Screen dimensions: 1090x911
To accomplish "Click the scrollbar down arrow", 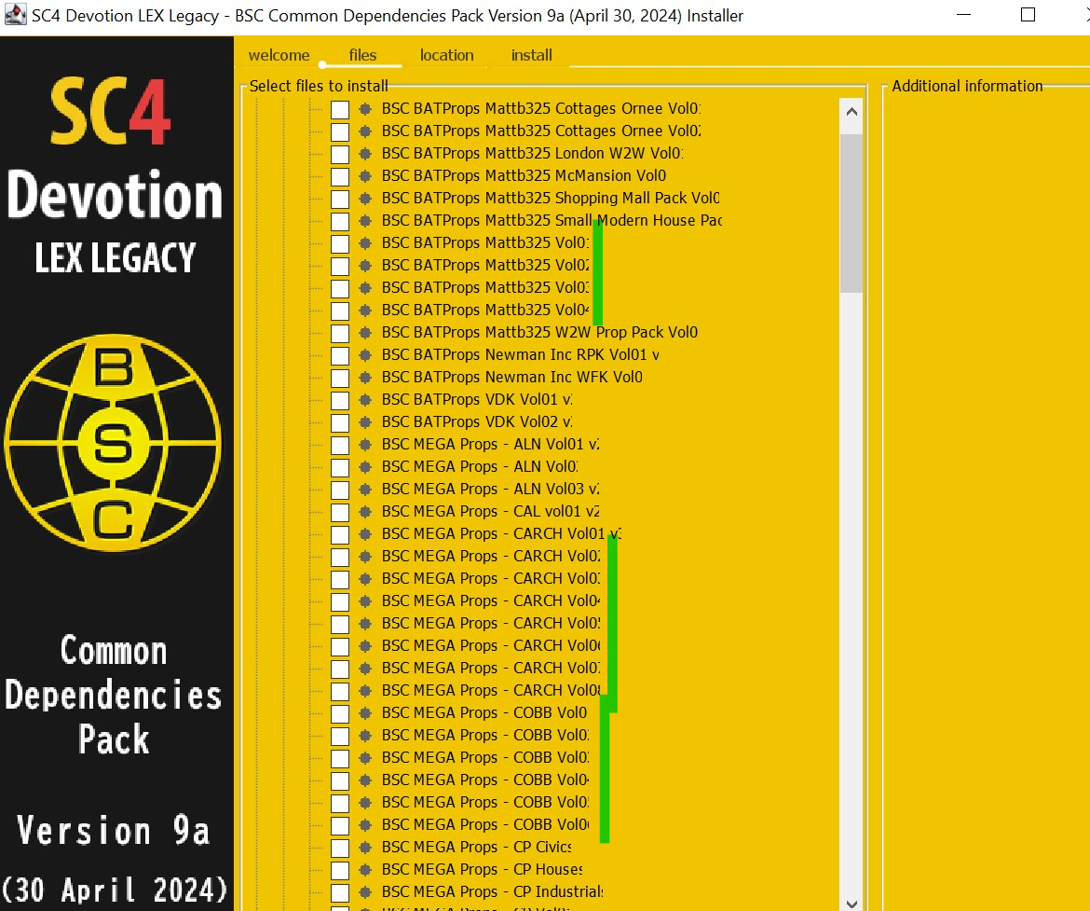I will click(x=852, y=904).
